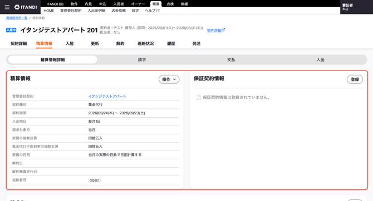
Task: Open the ヘルプ external link
Action: click(152, 11)
